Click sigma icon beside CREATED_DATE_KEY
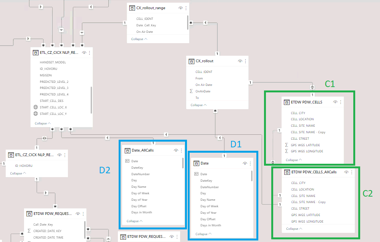 coord(29,231)
